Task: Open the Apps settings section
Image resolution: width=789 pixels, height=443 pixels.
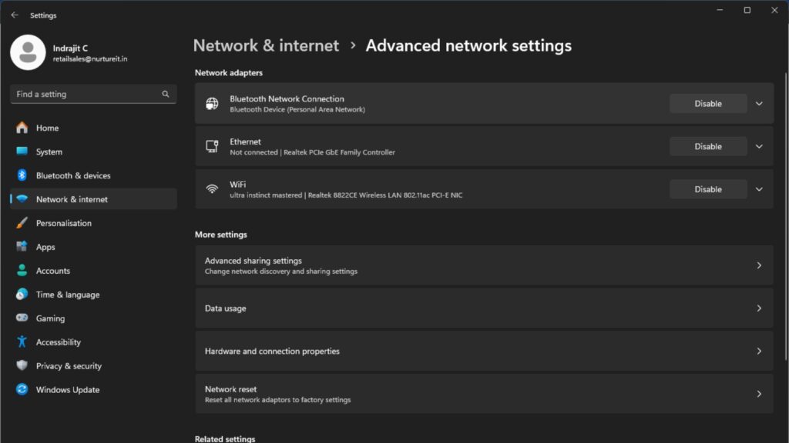Action: pos(45,247)
